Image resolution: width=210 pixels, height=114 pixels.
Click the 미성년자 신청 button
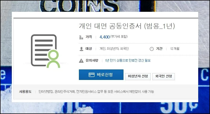pyautogui.click(x=138, y=77)
